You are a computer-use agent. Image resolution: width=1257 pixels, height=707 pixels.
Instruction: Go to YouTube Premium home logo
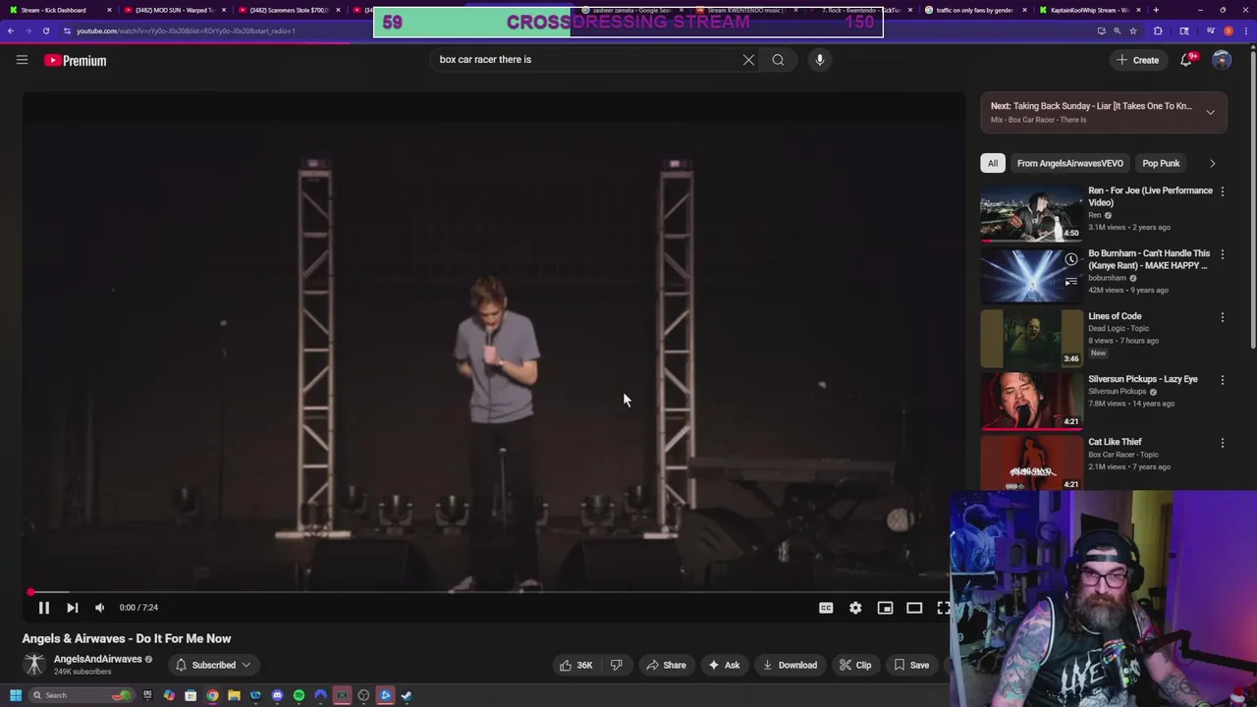pyautogui.click(x=75, y=60)
